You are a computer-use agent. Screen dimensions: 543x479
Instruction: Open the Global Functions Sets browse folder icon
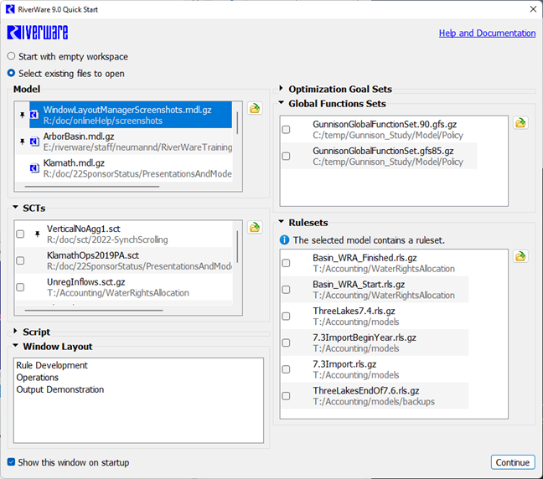pyautogui.click(x=520, y=122)
